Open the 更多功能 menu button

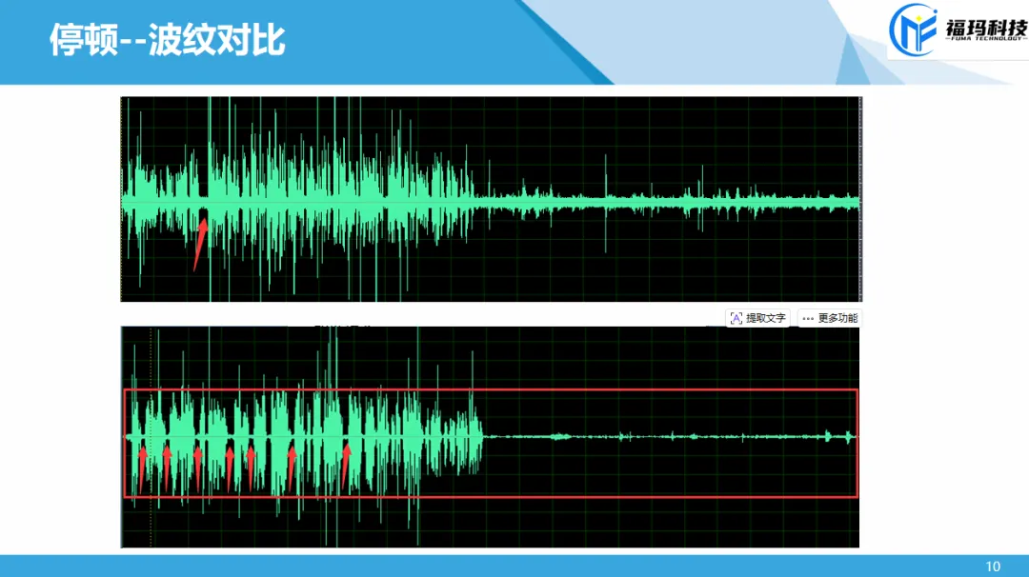coord(830,318)
